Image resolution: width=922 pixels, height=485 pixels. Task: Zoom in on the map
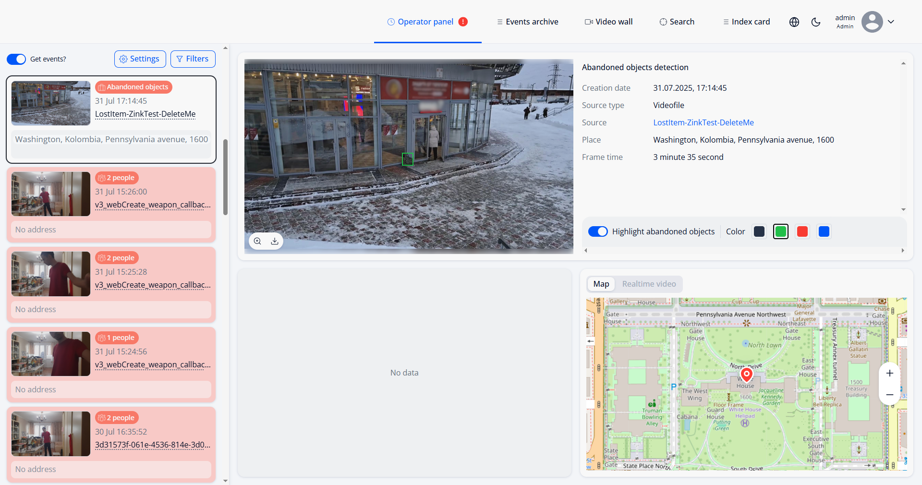point(889,374)
